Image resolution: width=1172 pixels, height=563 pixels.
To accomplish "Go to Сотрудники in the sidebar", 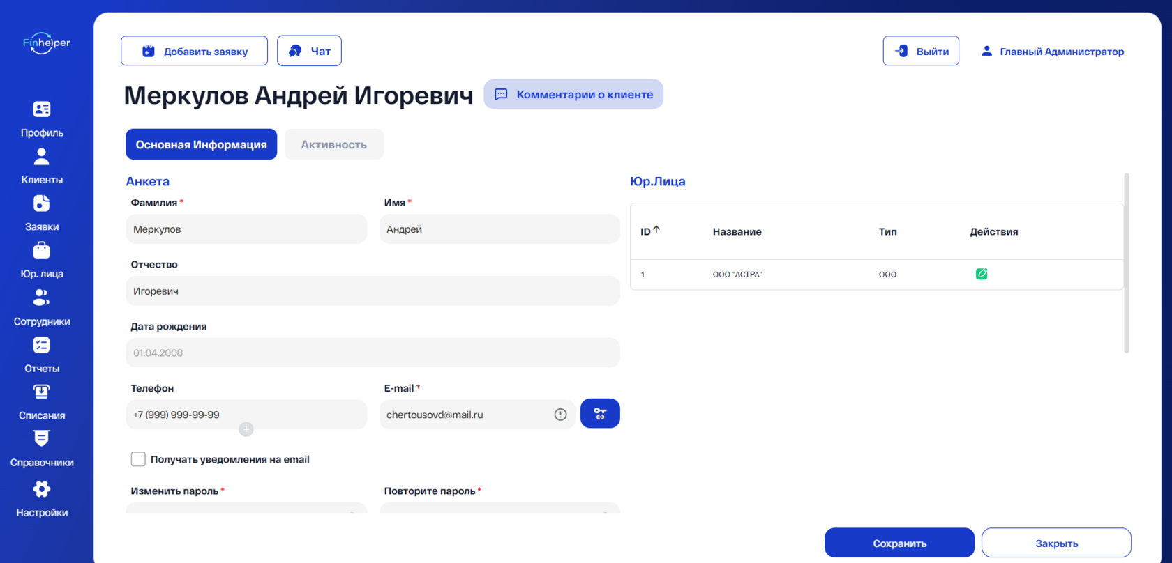I will point(42,308).
